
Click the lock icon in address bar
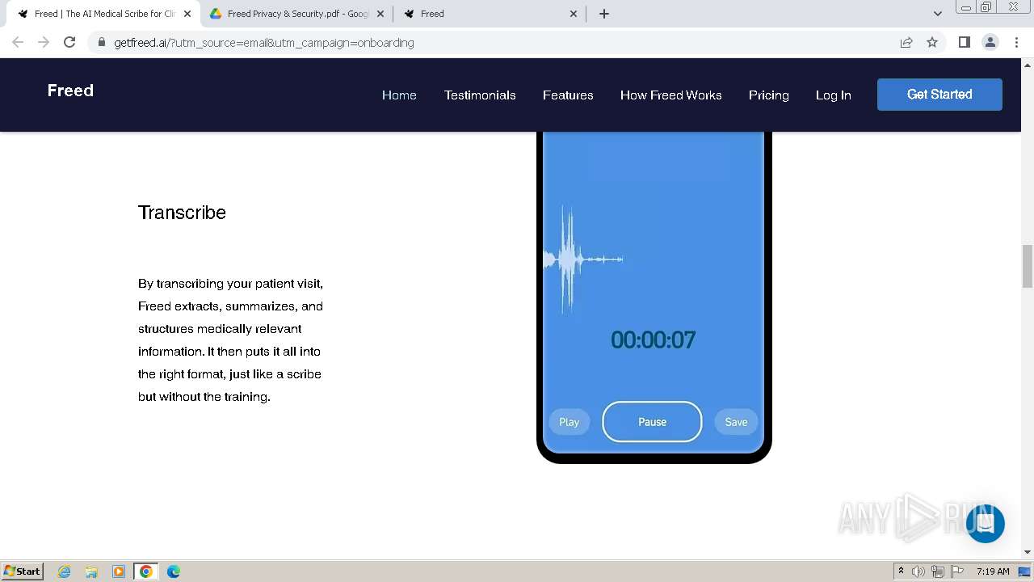coord(101,42)
